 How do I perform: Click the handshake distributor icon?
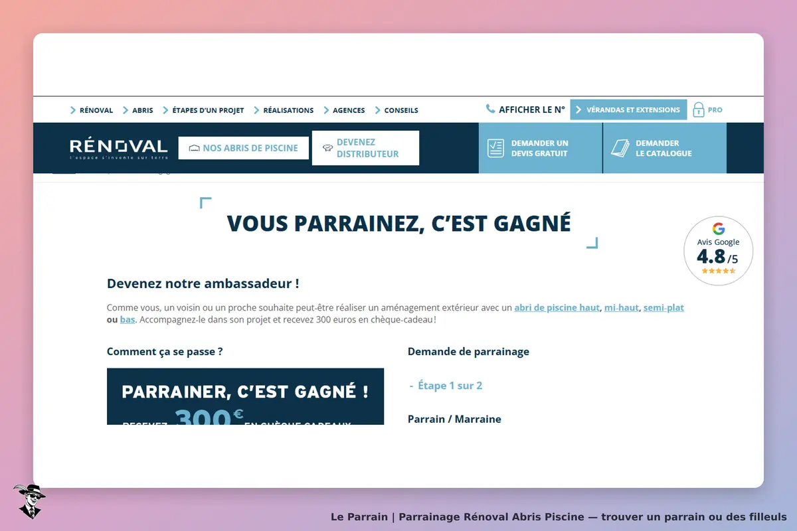(327, 148)
